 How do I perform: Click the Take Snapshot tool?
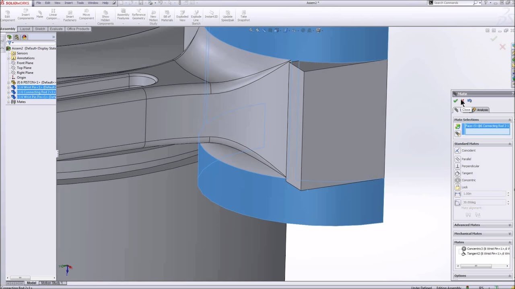pyautogui.click(x=243, y=15)
